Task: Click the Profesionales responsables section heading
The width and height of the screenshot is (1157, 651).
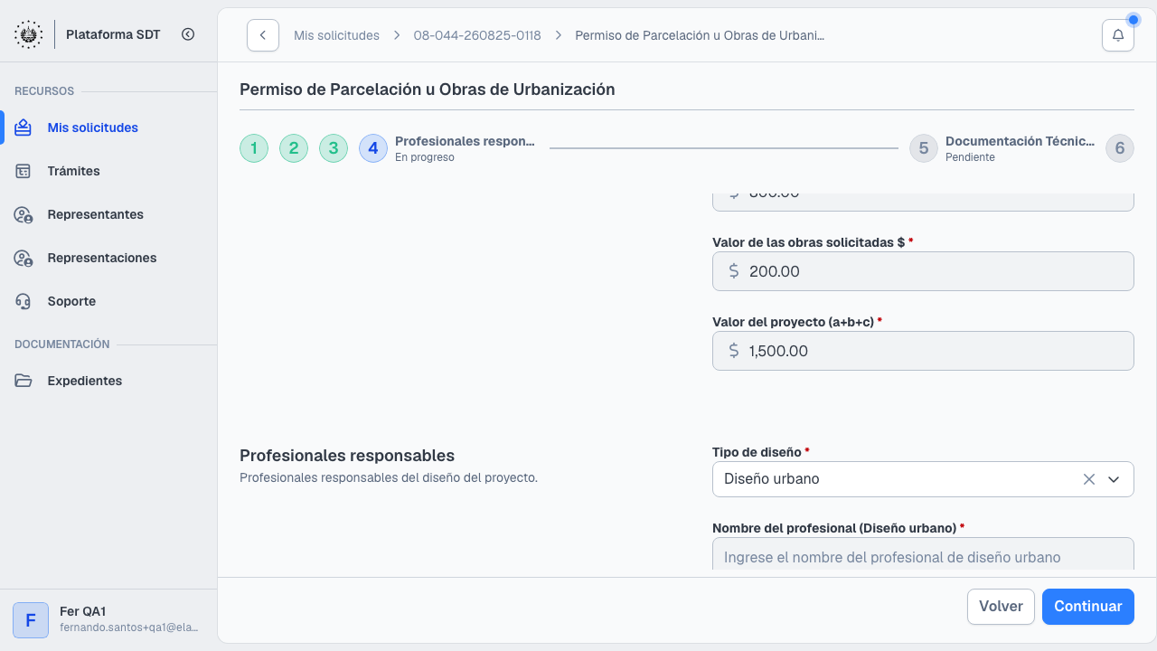Action: coord(347,456)
